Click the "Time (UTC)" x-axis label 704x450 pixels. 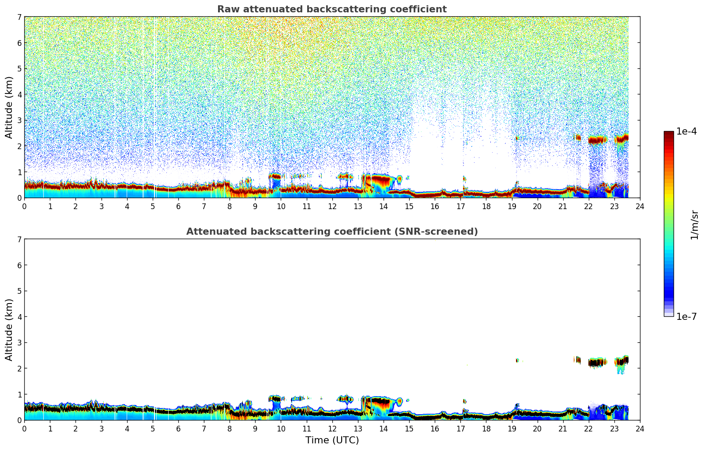(332, 440)
